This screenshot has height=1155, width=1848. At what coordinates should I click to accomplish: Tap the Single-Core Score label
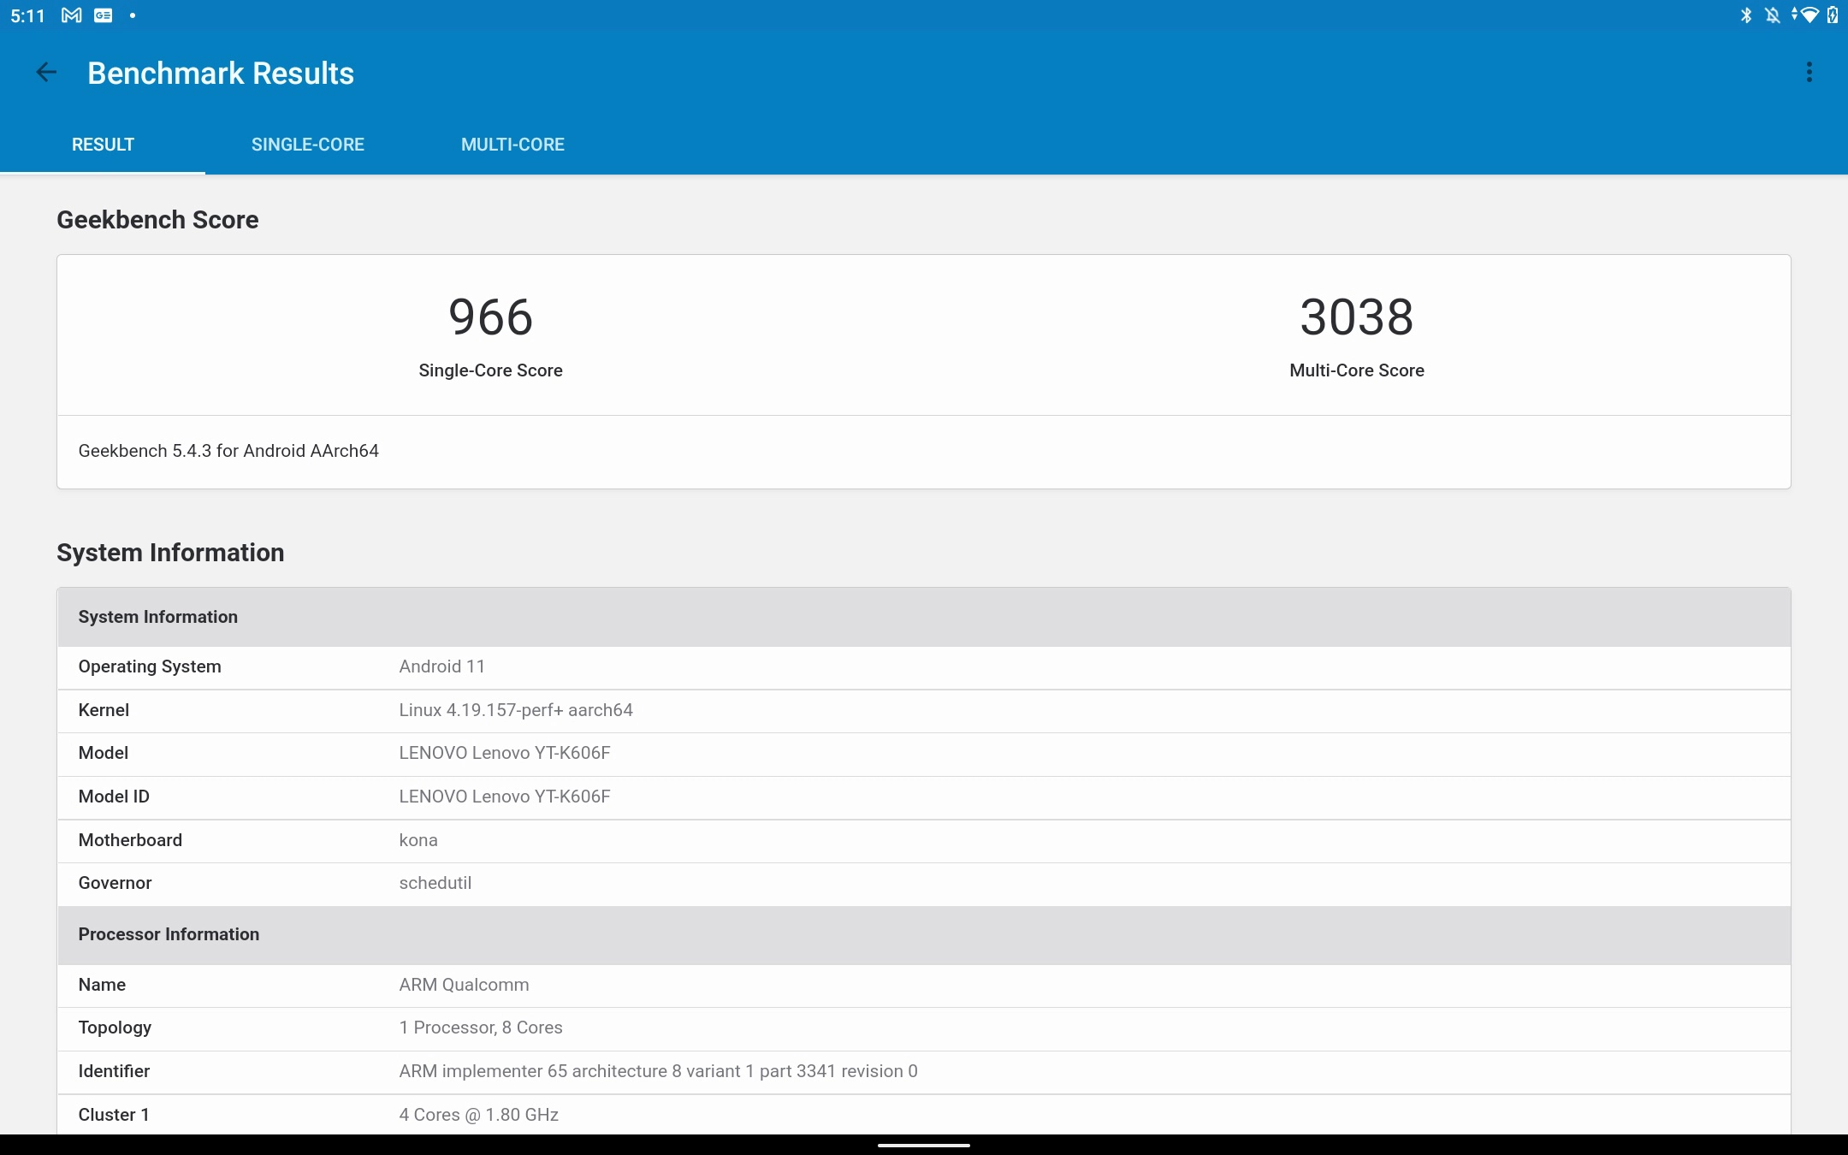[x=490, y=370]
